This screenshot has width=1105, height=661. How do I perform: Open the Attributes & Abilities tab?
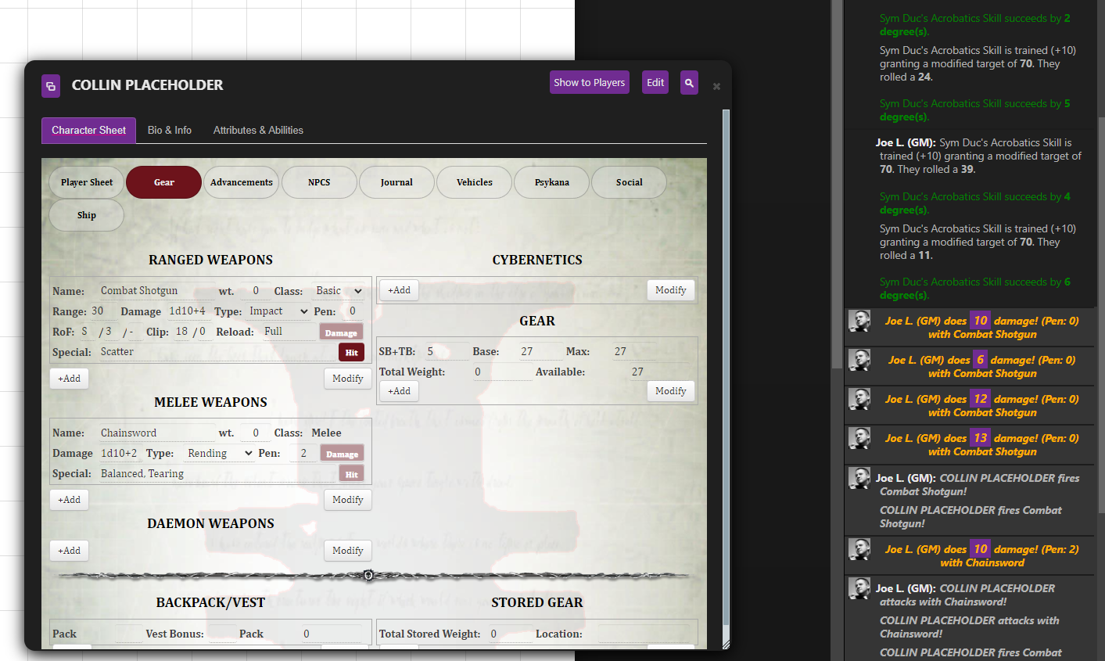[x=258, y=130]
